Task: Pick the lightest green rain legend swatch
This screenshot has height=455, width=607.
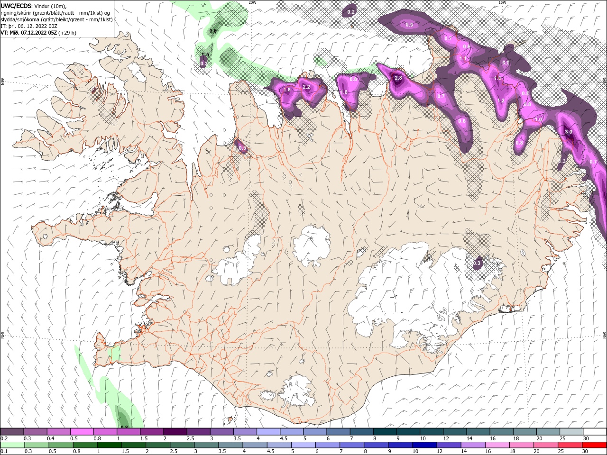Action: click(12, 445)
